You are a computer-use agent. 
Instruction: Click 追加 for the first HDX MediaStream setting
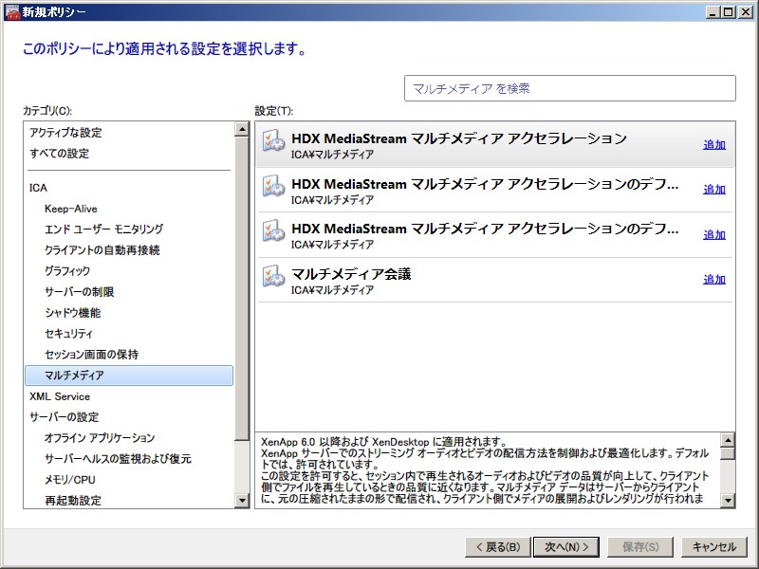713,145
